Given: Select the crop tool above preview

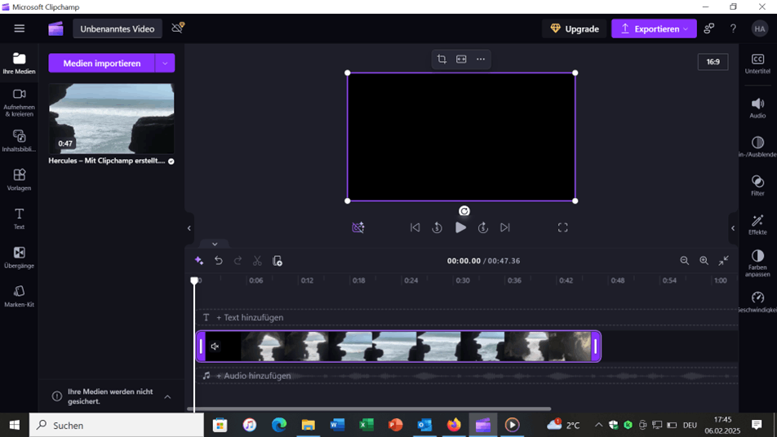Looking at the screenshot, I should point(442,60).
